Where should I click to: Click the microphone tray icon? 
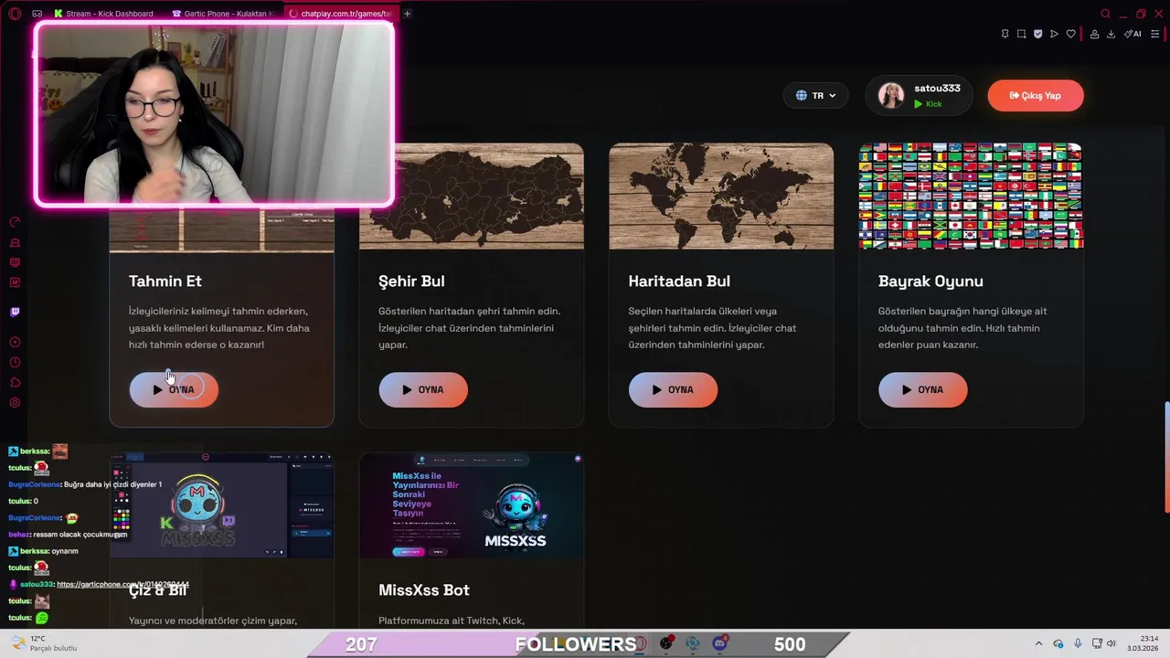click(x=1078, y=643)
